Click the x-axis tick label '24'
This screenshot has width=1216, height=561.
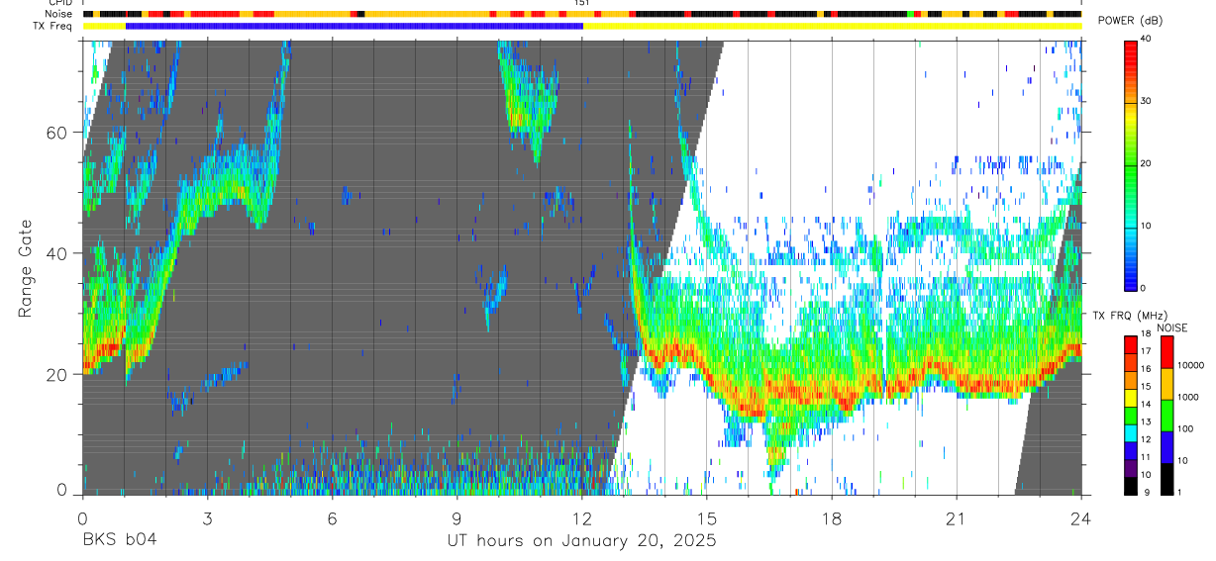[1081, 518]
